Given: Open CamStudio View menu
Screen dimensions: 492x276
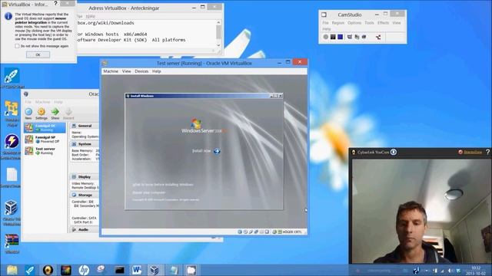Looking at the screenshot, I should point(397,23).
